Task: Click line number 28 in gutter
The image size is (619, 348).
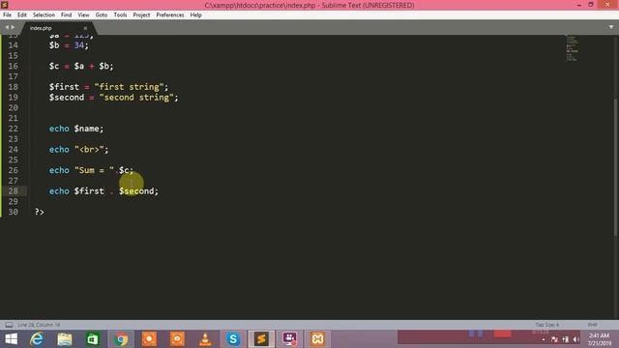Action: (13, 191)
